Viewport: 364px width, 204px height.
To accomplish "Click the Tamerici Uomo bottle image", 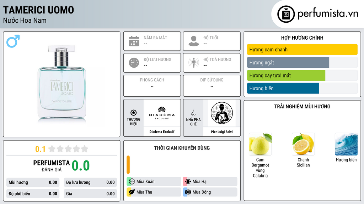I will (x=62, y=84).
